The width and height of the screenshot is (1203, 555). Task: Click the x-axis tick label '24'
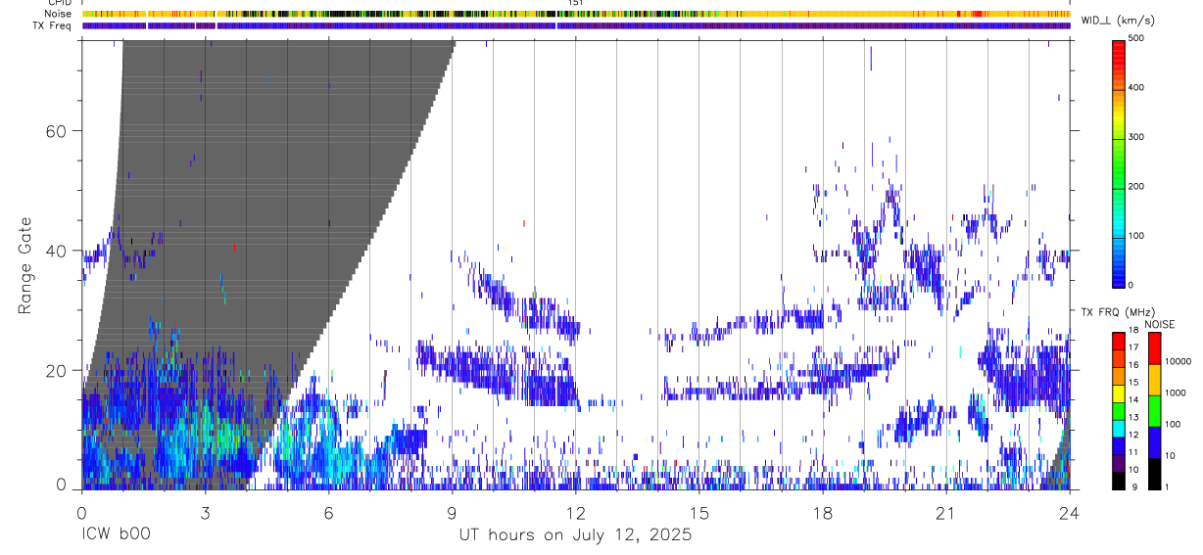(x=1069, y=514)
